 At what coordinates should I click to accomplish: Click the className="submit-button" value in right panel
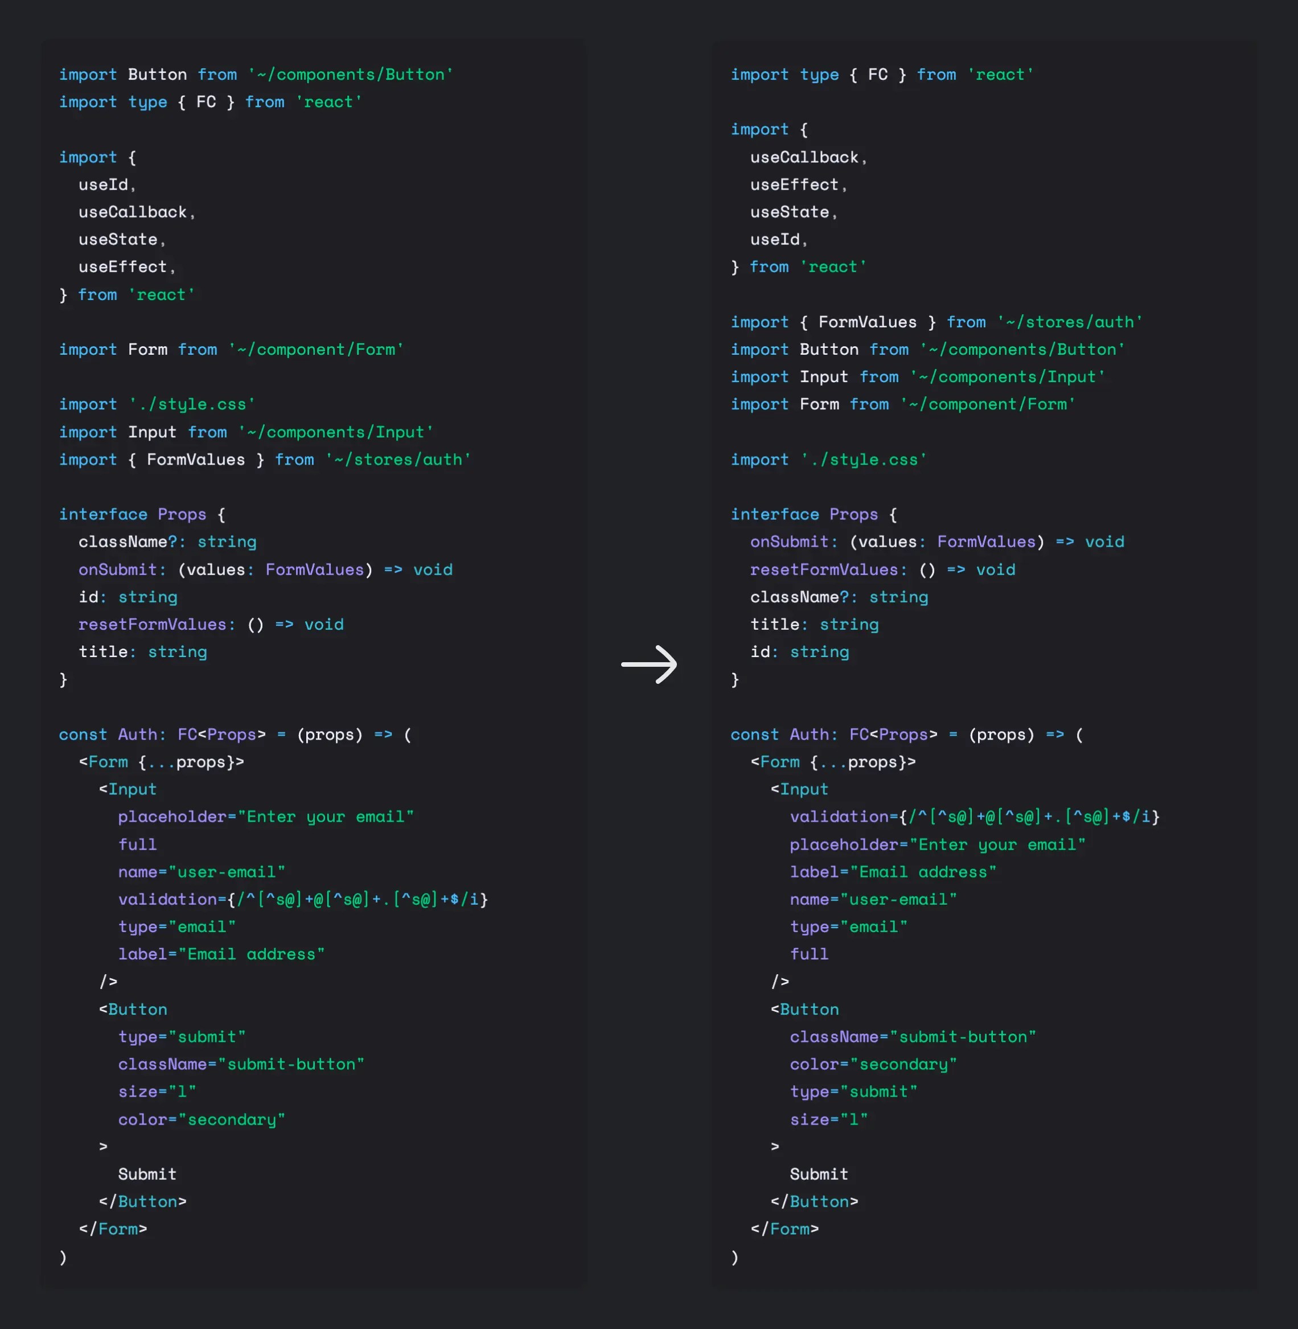[963, 1036]
